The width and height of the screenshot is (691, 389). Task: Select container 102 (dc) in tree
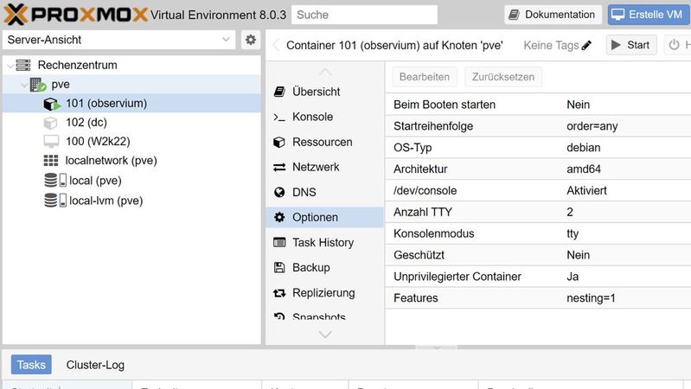(86, 123)
